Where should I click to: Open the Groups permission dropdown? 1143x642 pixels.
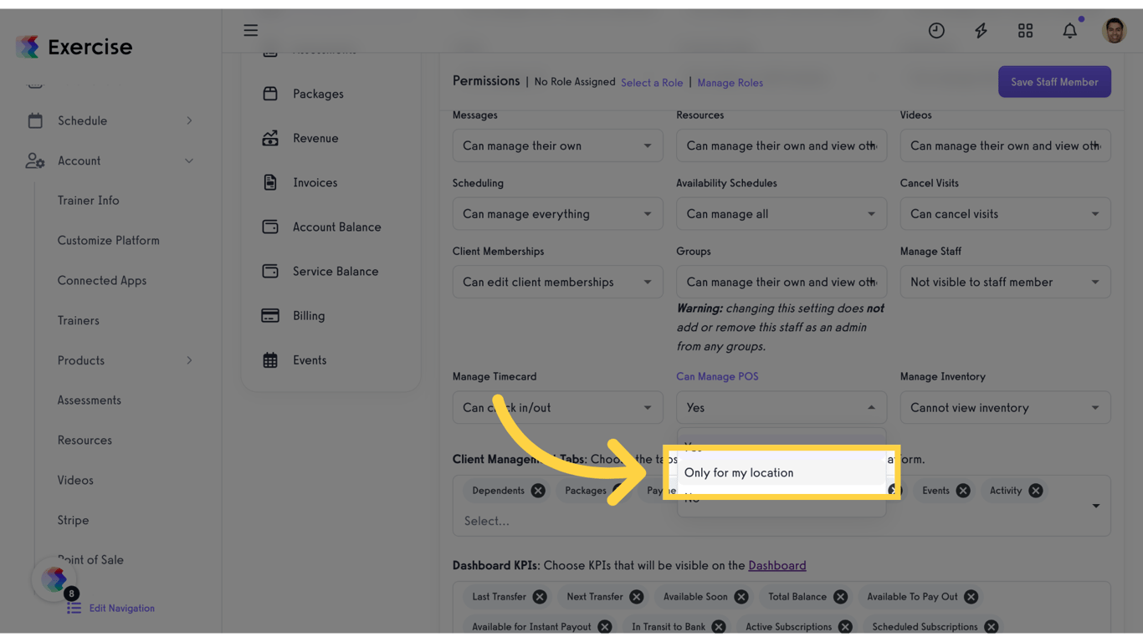pos(782,282)
